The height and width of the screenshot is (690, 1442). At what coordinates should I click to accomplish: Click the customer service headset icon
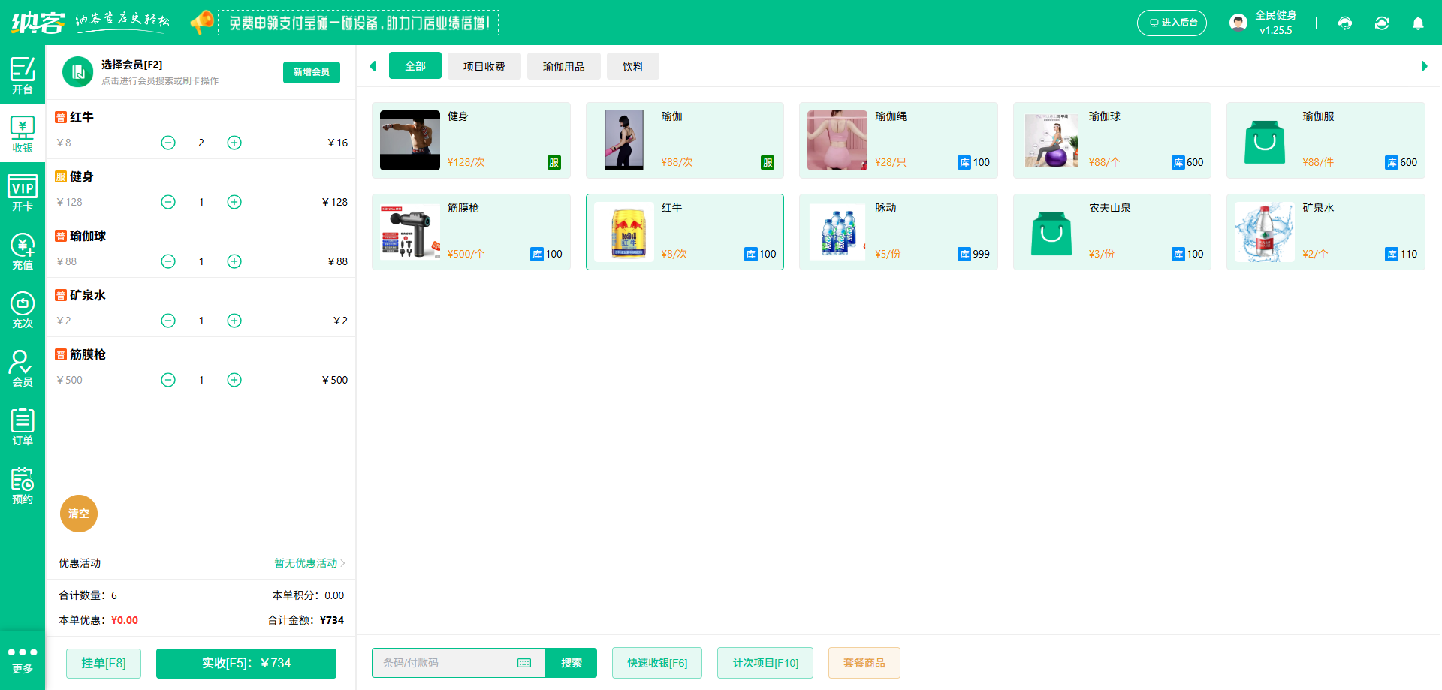point(1345,23)
